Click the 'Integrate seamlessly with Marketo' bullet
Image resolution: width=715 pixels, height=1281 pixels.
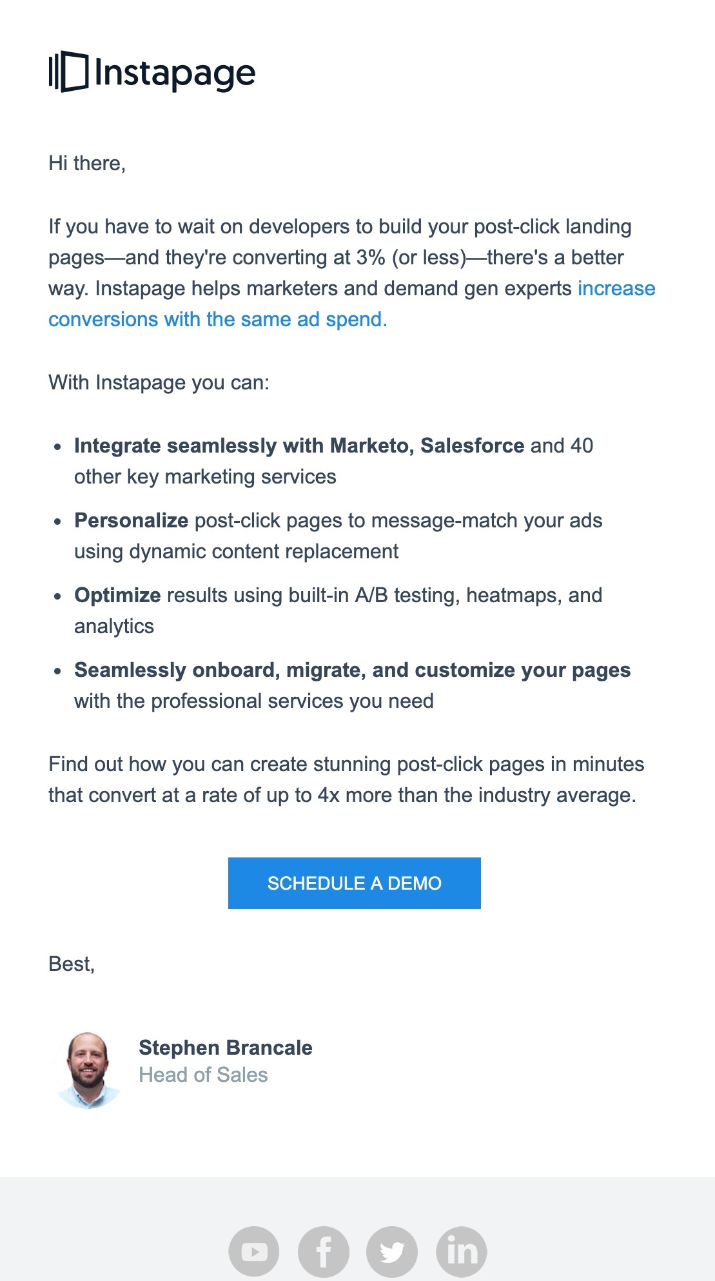click(334, 461)
